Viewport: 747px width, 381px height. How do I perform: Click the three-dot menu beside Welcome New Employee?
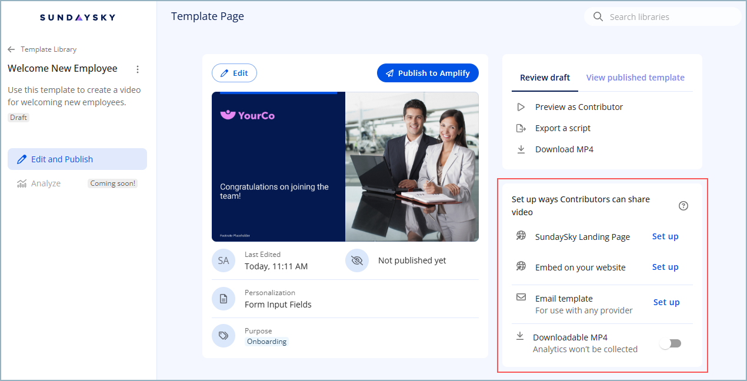(x=138, y=69)
